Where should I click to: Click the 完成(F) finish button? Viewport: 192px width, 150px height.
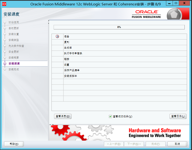point(156,144)
